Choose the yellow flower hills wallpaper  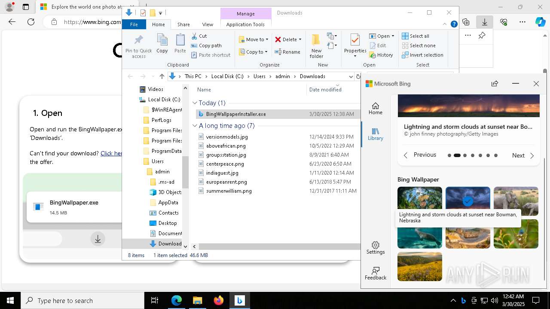coord(420,267)
